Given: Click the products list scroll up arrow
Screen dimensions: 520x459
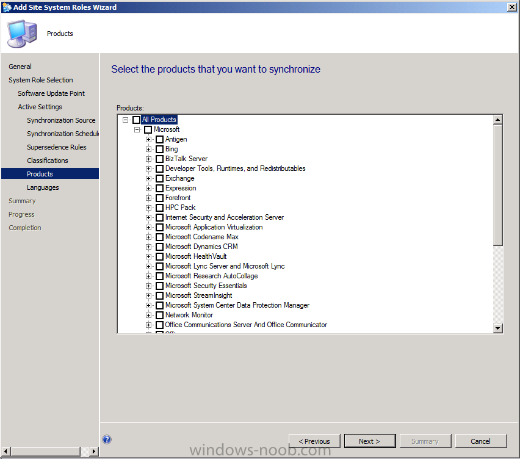Looking at the screenshot, I should (x=498, y=120).
